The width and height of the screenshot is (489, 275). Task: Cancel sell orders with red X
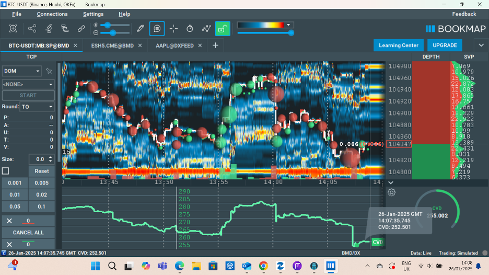coord(9,221)
